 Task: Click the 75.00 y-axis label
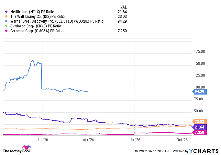tap(198, 99)
